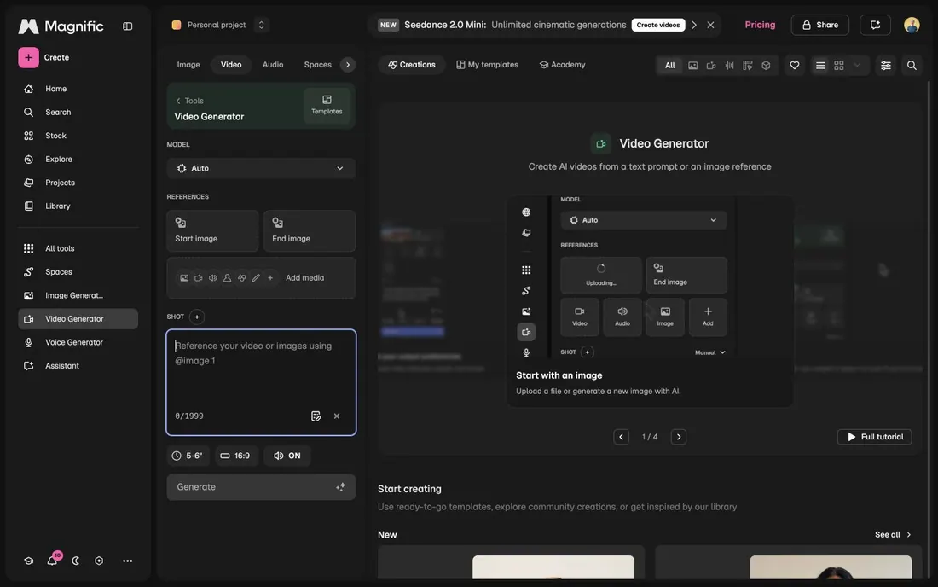Image resolution: width=938 pixels, height=587 pixels.
Task: Filter creations by template/design type icon
Action: pyautogui.click(x=747, y=65)
